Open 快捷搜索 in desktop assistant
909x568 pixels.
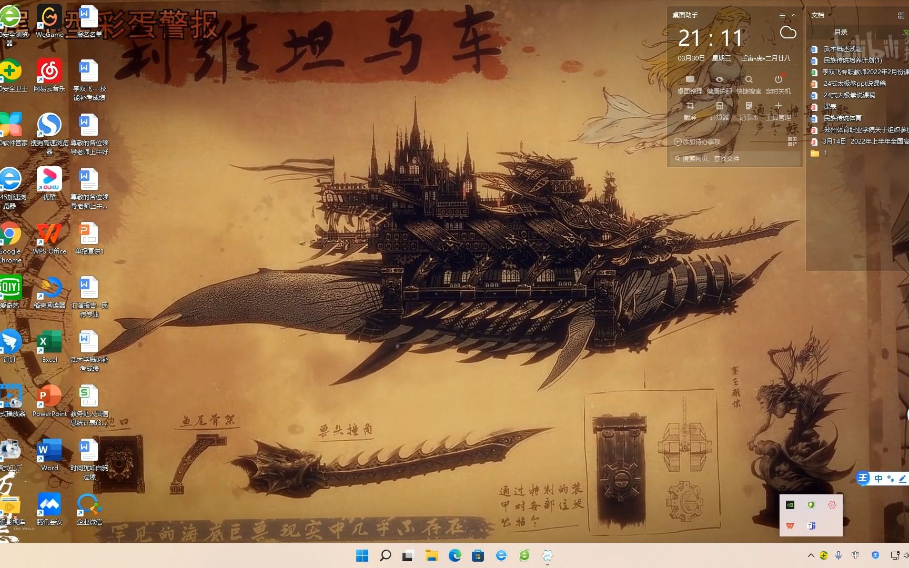pos(749,84)
